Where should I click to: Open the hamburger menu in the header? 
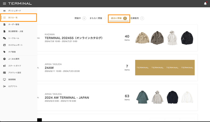(4, 4)
